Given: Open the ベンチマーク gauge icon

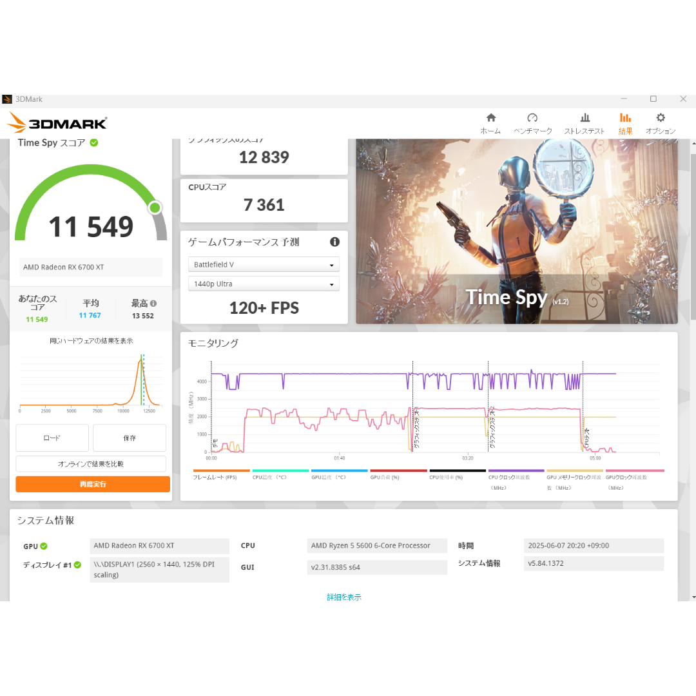Looking at the screenshot, I should coord(532,118).
